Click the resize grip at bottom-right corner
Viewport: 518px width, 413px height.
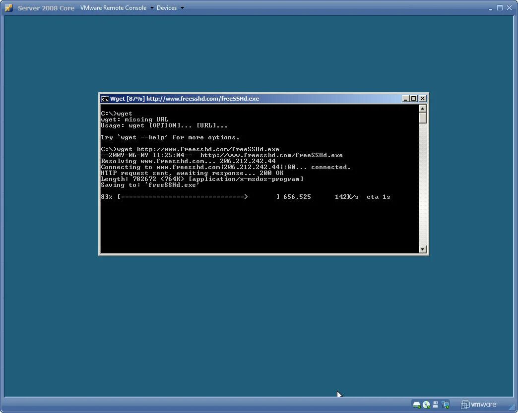(x=512, y=407)
